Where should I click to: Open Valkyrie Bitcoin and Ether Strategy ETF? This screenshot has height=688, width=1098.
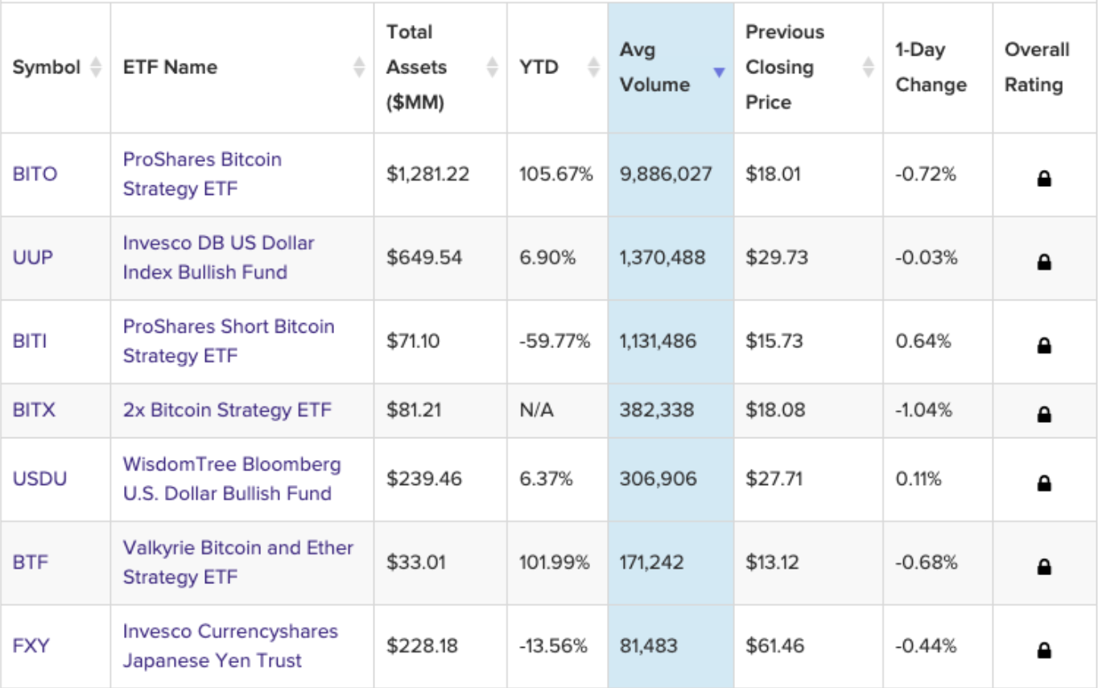237,562
